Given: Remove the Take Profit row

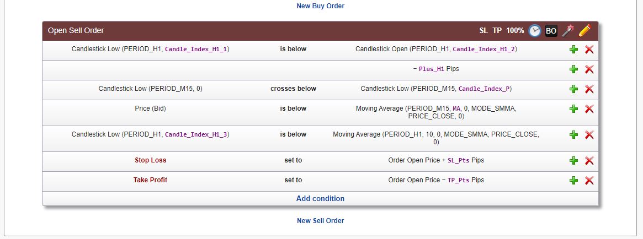Looking at the screenshot, I should pyautogui.click(x=589, y=181).
